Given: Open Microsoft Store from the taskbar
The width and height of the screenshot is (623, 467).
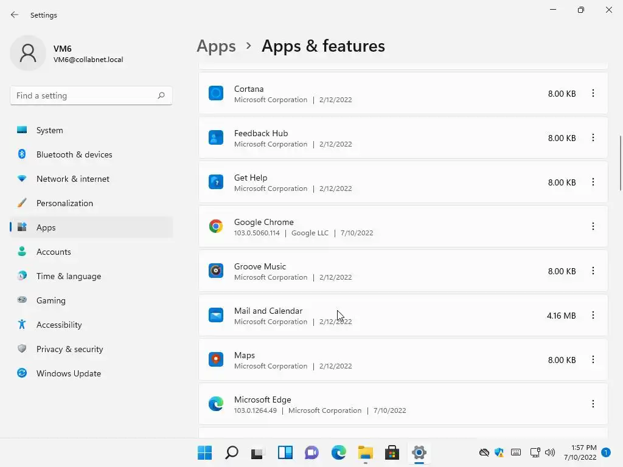Looking at the screenshot, I should (392, 452).
